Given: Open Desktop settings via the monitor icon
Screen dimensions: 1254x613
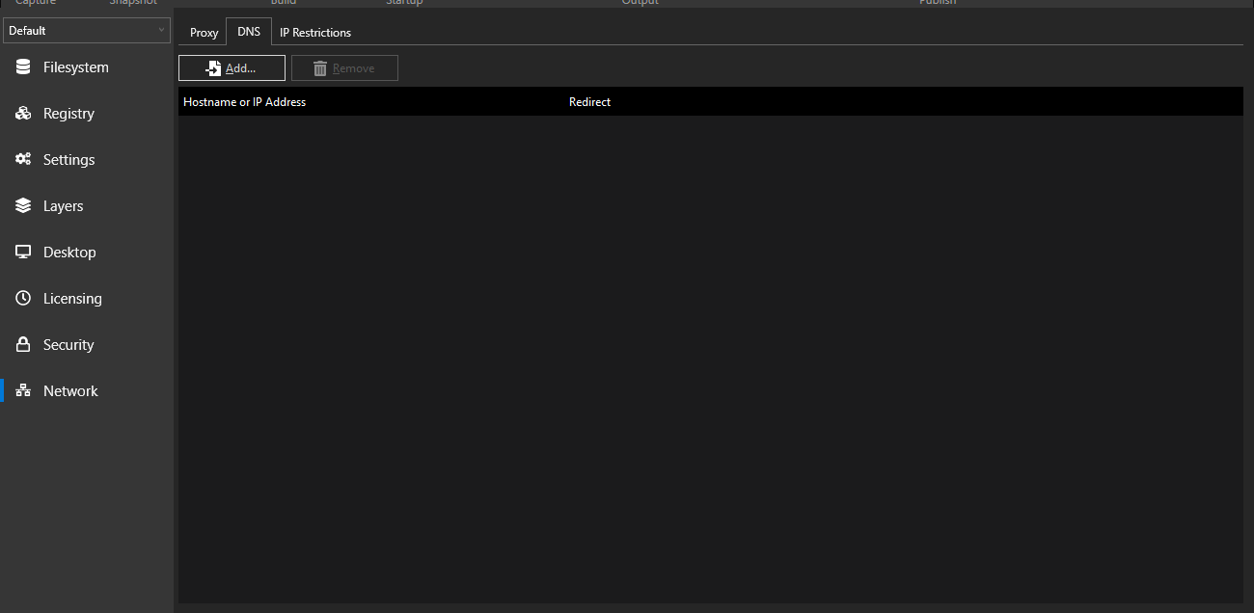Looking at the screenshot, I should pos(22,252).
